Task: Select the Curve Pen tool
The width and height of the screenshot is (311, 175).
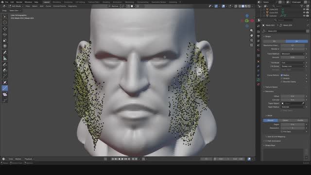Action: point(5,70)
